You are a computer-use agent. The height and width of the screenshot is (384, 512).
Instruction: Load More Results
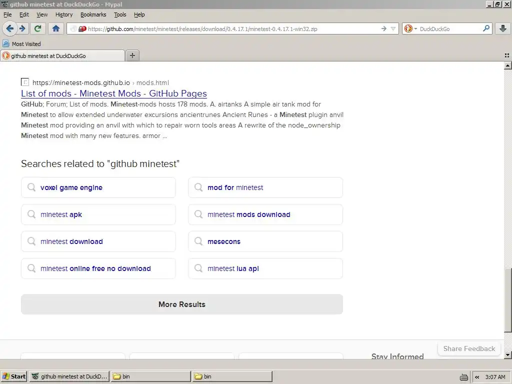click(182, 304)
